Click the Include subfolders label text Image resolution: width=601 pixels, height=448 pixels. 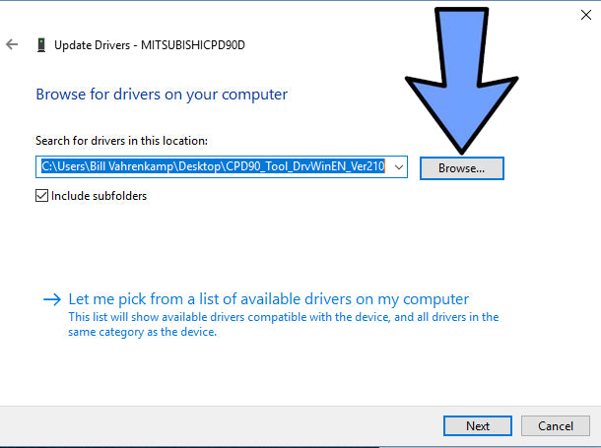click(99, 196)
